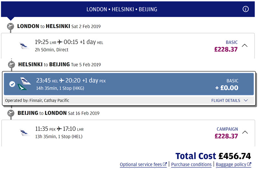The height and width of the screenshot is (169, 258).
Task: Open Purchase conditions link
Action: [x=191, y=164]
